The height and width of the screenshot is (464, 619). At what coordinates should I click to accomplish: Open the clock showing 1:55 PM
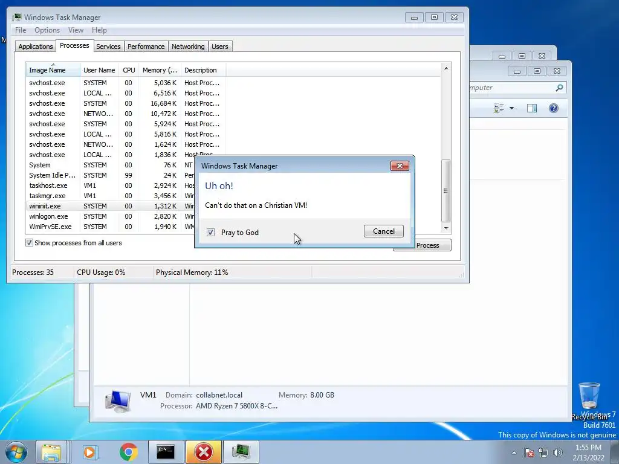pos(588,453)
